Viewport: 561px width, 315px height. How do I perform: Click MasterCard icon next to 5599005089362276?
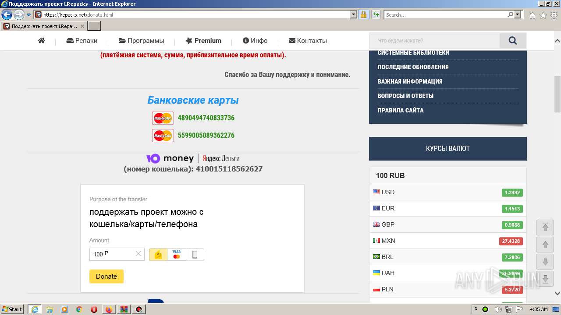click(163, 136)
